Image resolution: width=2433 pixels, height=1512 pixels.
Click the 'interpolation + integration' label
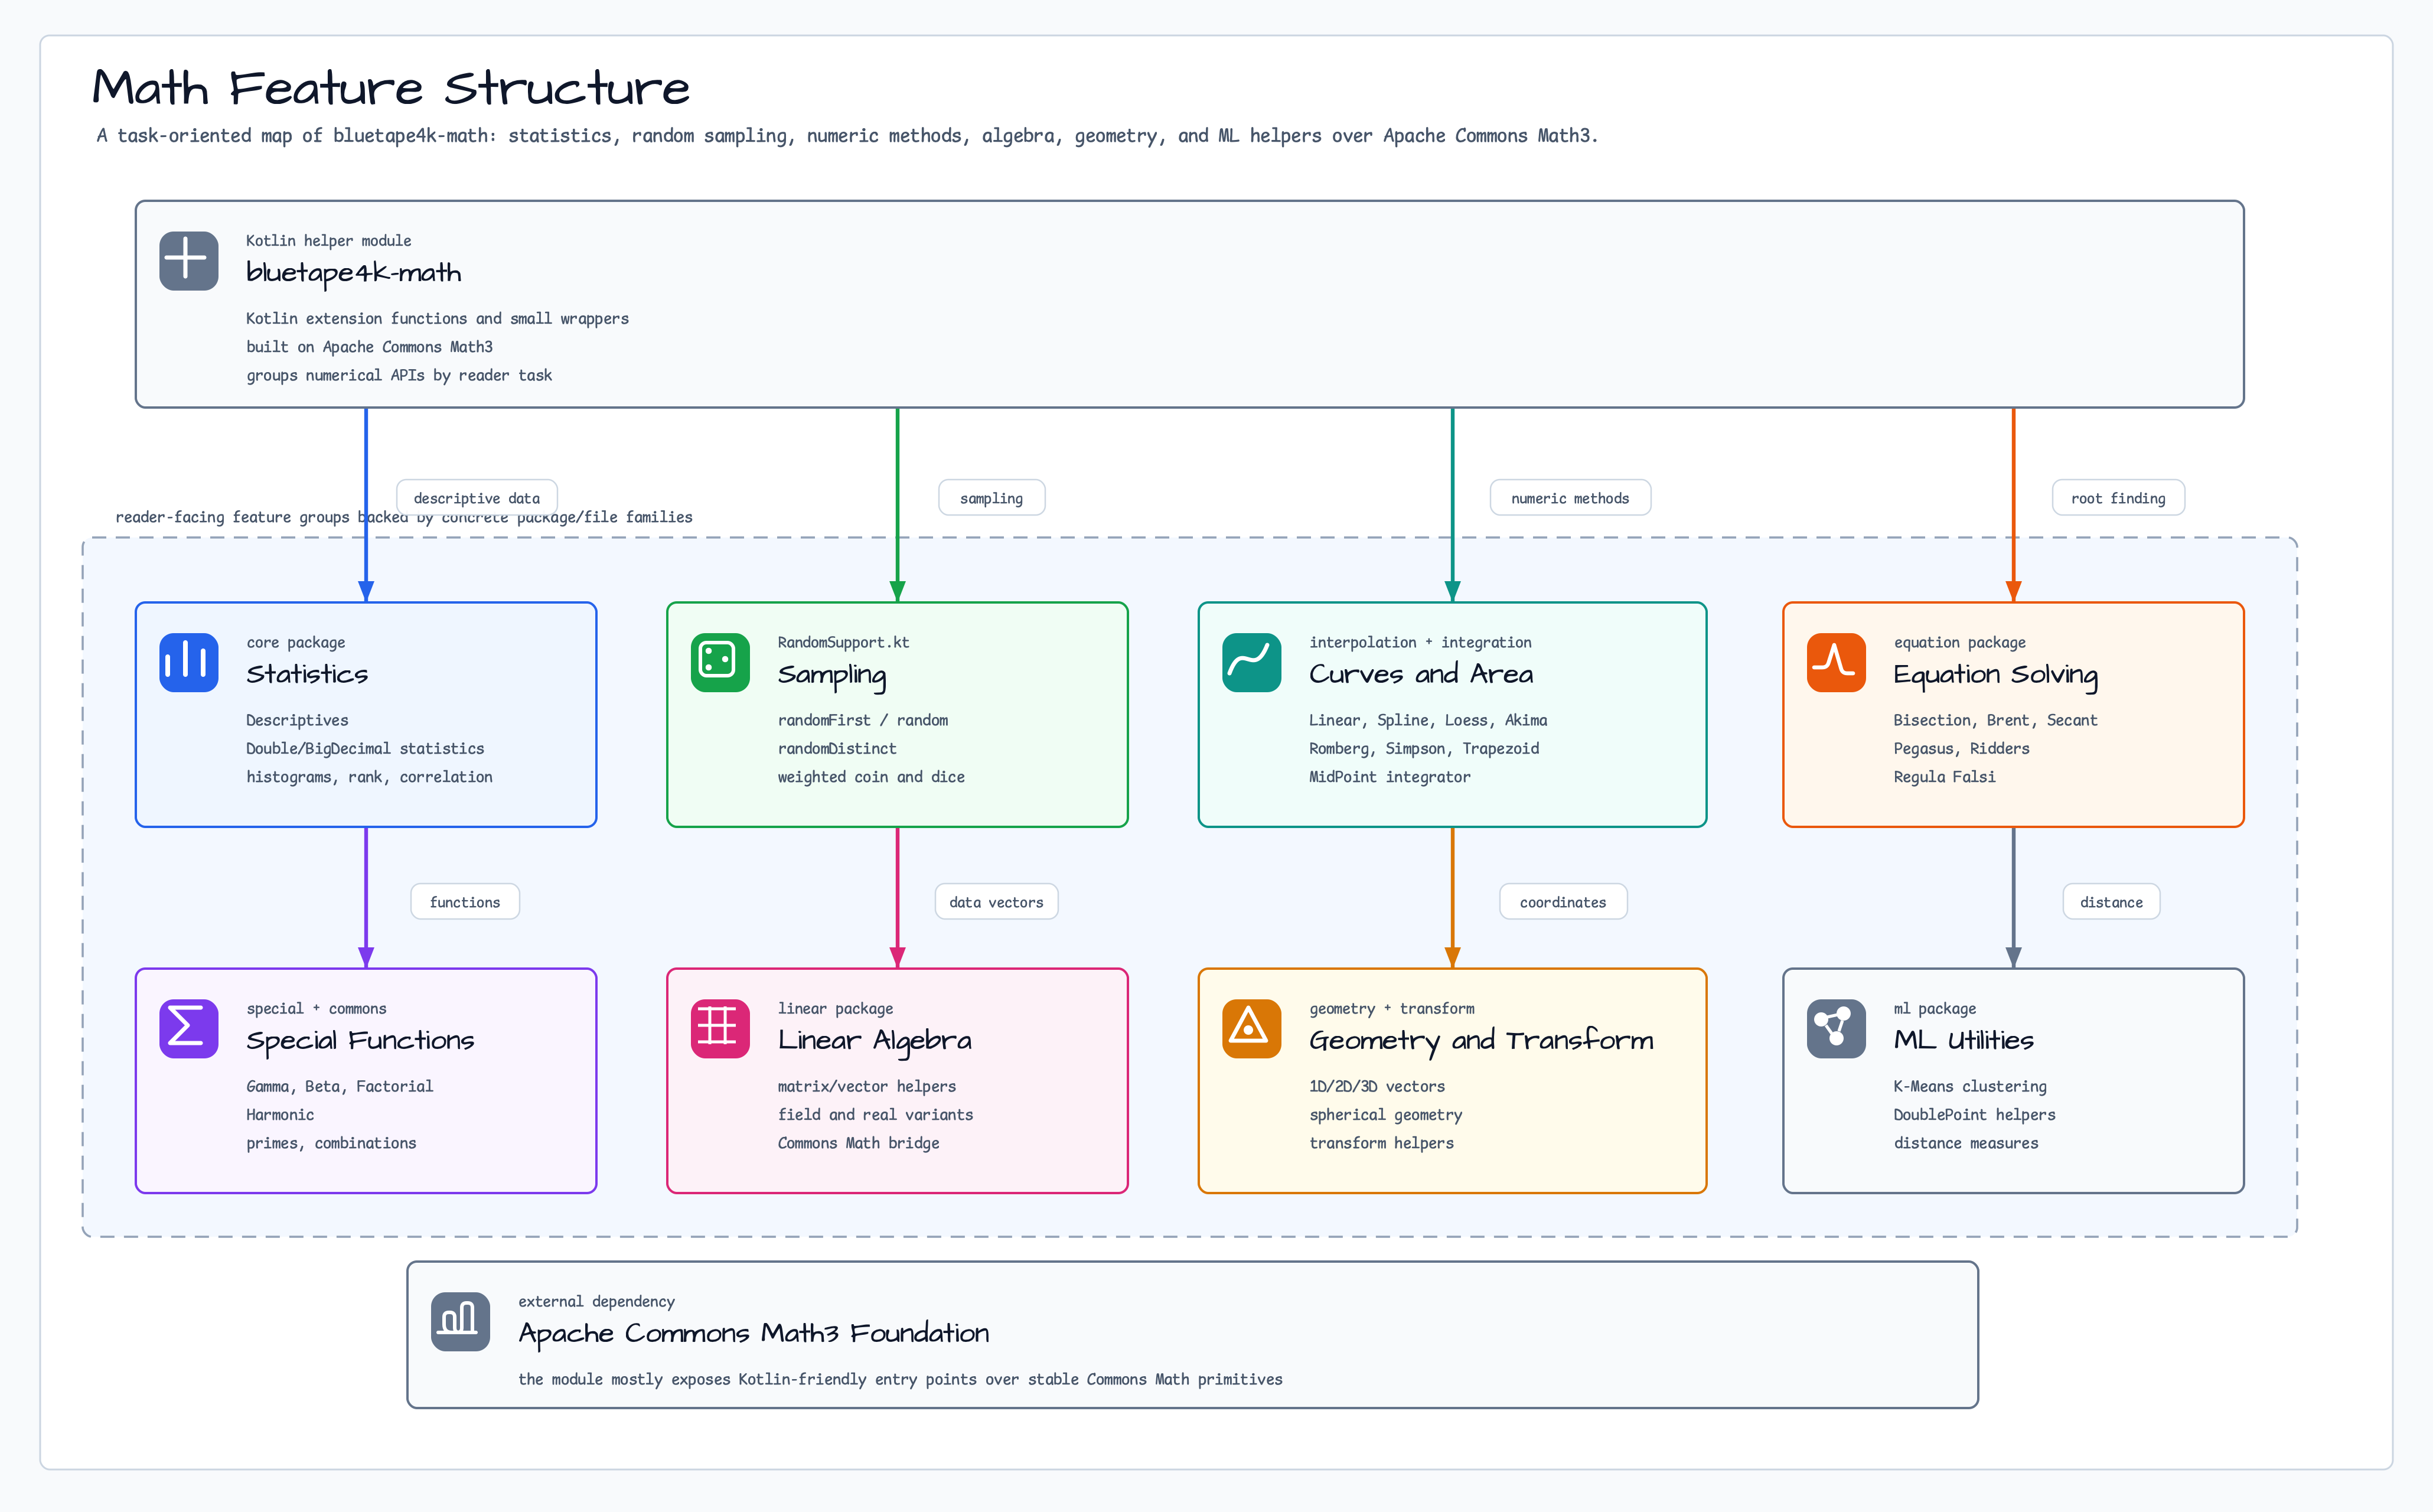[x=1420, y=642]
